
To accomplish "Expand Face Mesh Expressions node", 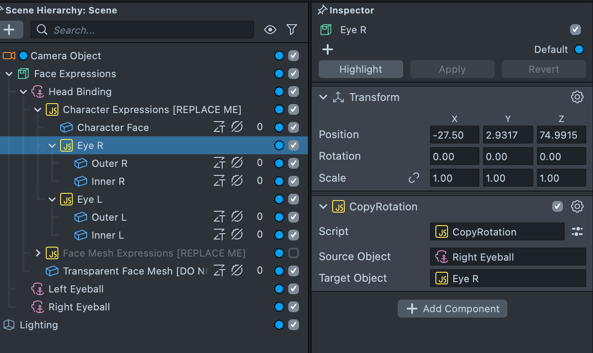I will (x=38, y=253).
